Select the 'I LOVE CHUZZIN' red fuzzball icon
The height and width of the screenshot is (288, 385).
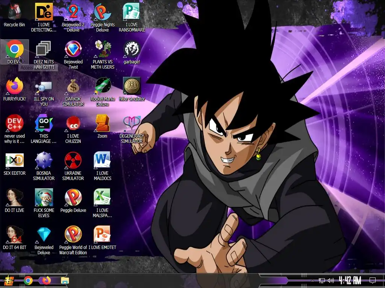click(73, 129)
